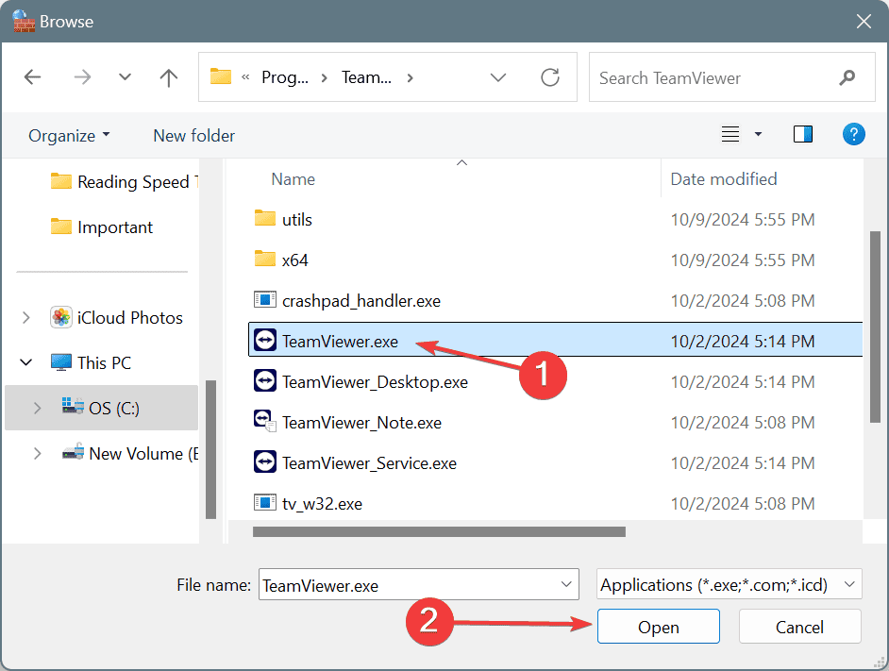Open help with question mark icon
889x671 pixels.
(853, 134)
